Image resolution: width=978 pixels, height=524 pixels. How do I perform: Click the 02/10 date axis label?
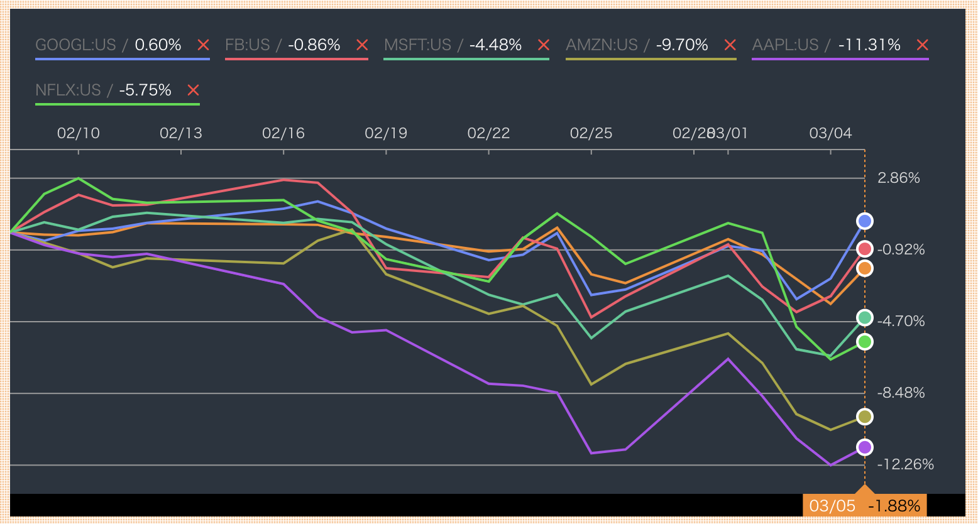point(79,133)
